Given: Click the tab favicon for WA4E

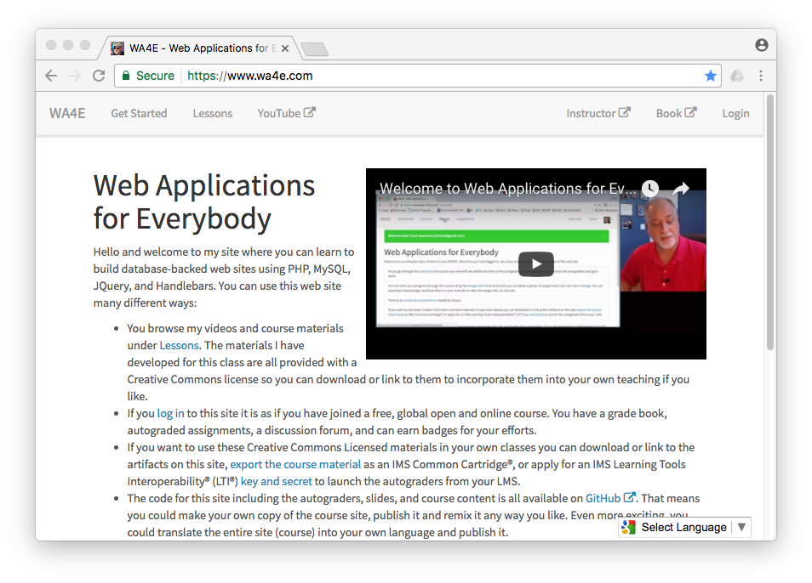Looking at the screenshot, I should pos(117,48).
